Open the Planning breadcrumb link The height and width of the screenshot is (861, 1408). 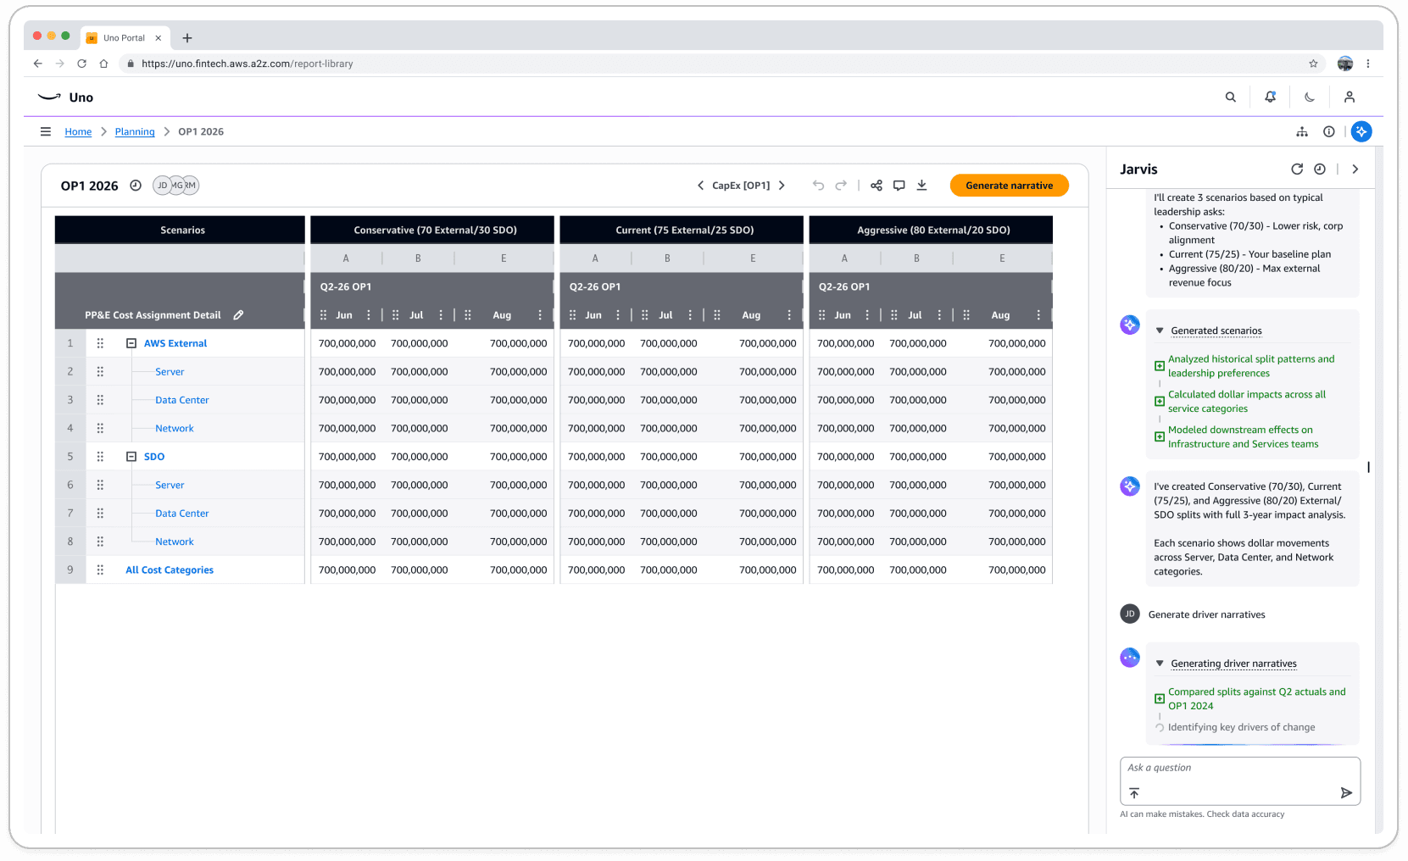tap(134, 131)
